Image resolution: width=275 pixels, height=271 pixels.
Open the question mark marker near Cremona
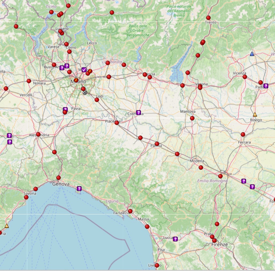point(139,112)
